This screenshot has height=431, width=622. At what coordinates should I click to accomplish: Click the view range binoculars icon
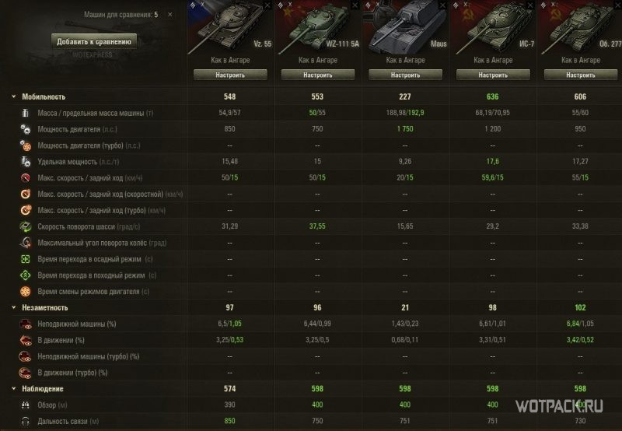(26, 405)
